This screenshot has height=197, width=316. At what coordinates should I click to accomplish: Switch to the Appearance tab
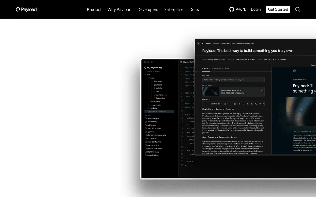(217, 68)
